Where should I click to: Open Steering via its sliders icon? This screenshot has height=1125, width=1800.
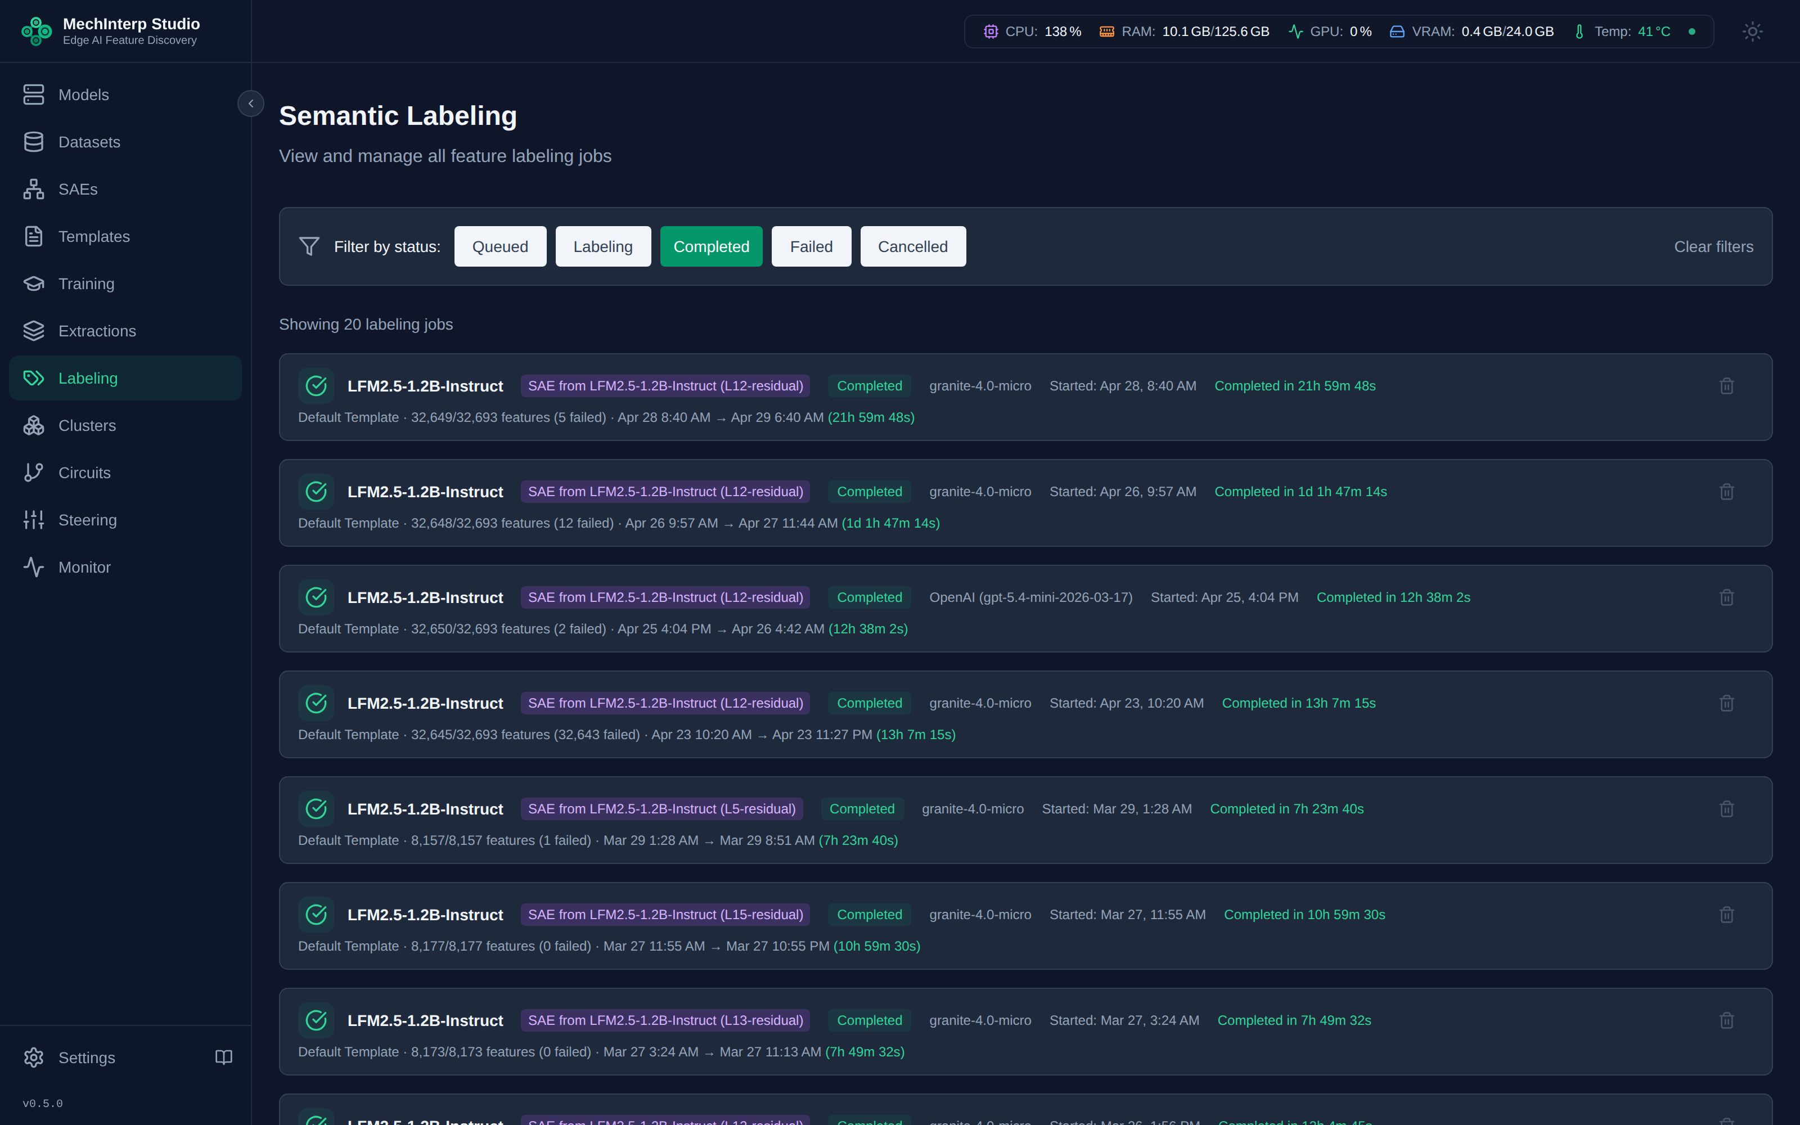pos(34,520)
